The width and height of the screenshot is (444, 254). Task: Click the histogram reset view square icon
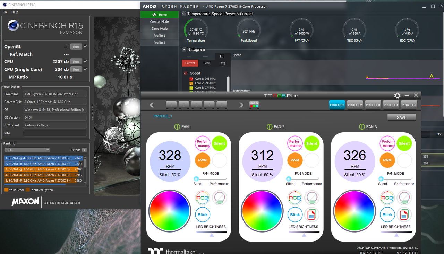[x=222, y=56]
